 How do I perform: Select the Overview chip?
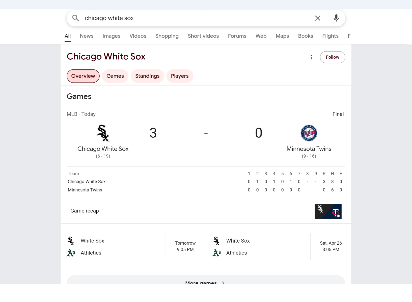pyautogui.click(x=83, y=76)
